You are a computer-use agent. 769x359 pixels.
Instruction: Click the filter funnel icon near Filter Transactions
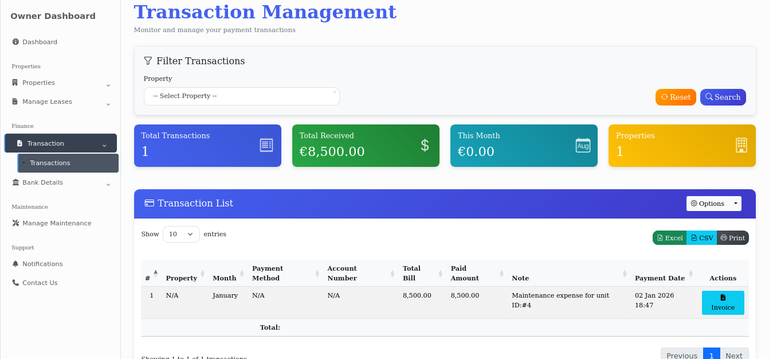coord(148,60)
